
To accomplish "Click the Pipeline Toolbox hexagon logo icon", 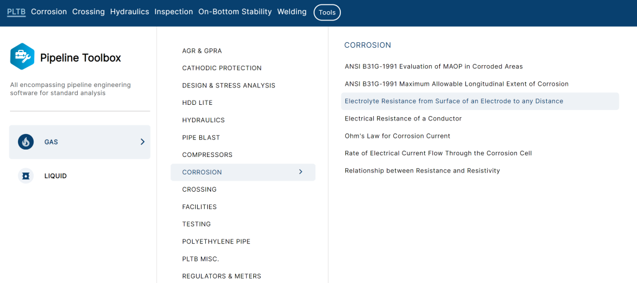I will 22,56.
